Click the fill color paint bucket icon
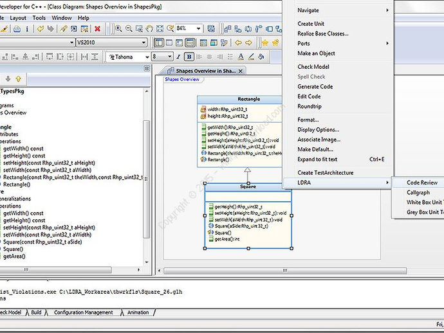The width and height of the screenshot is (444, 333). click(x=261, y=57)
